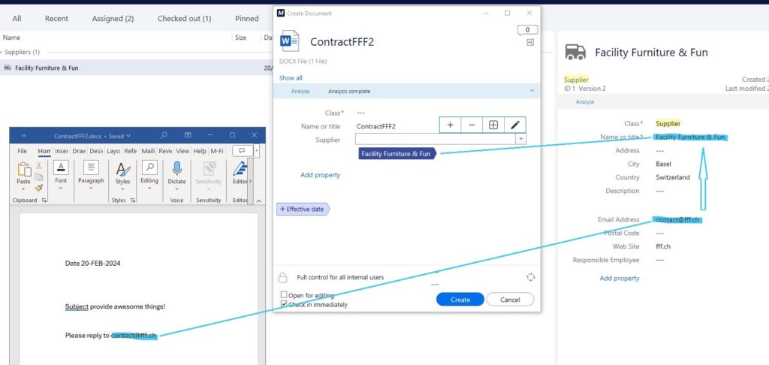Expand the Paste dropdown arrow in Word
This screenshot has height=365, width=769.
coord(23,189)
